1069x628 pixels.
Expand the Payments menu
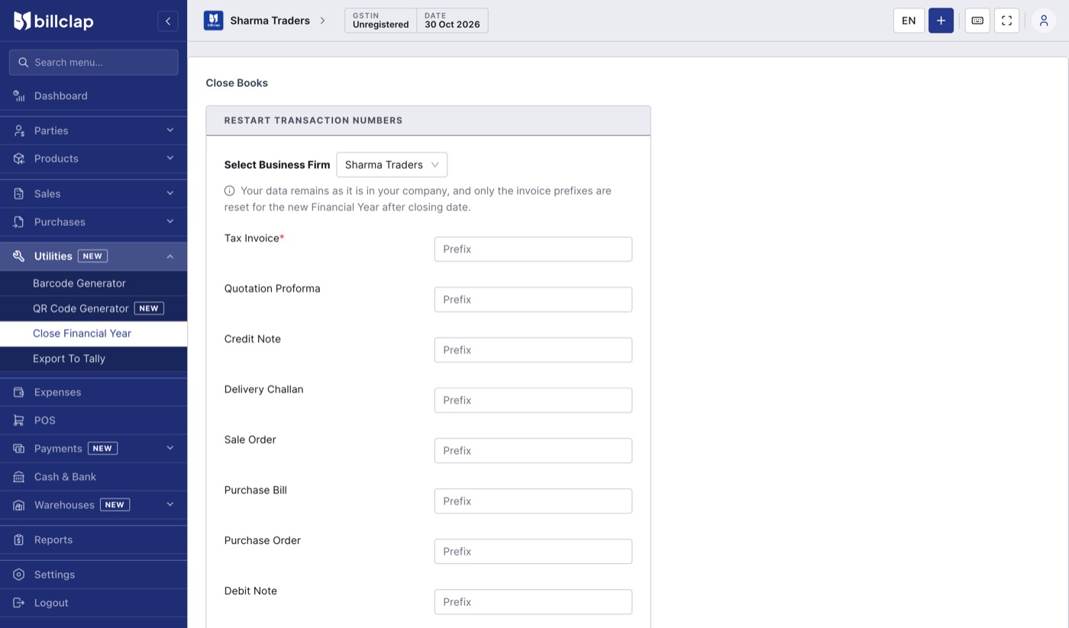coord(93,449)
